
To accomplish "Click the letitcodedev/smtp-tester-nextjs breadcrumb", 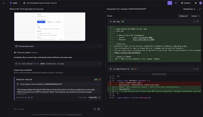I will [x=42, y=3].
